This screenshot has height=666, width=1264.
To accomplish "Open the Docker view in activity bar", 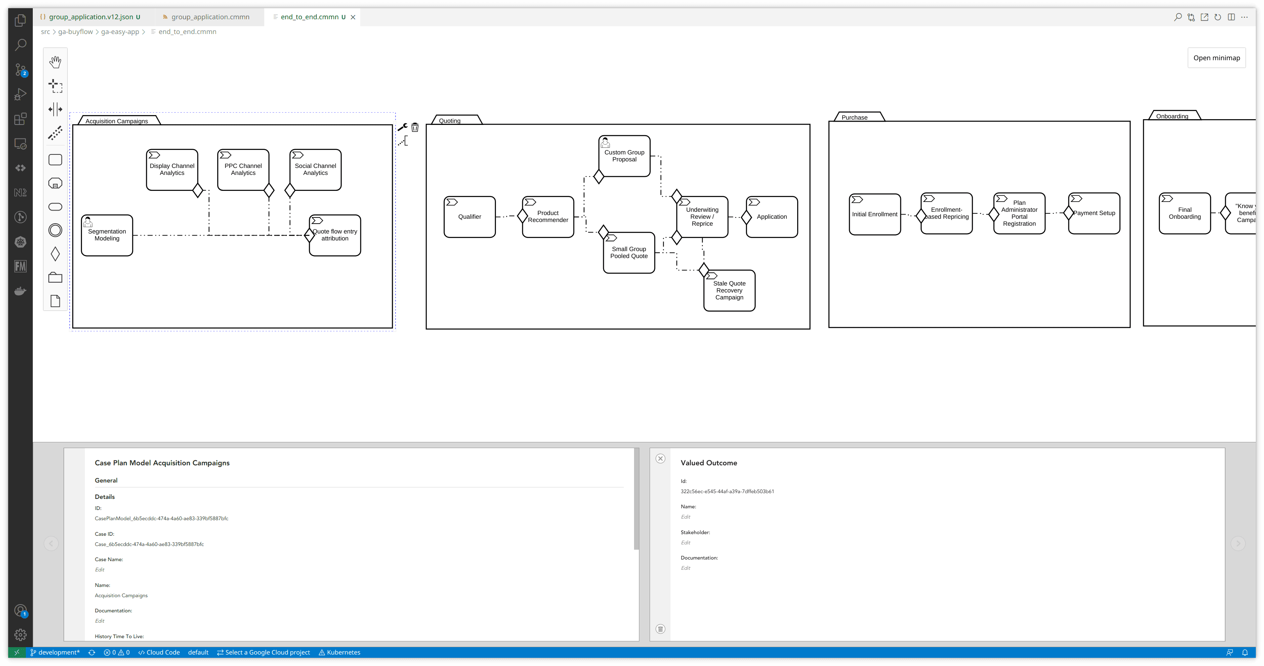I will tap(20, 291).
